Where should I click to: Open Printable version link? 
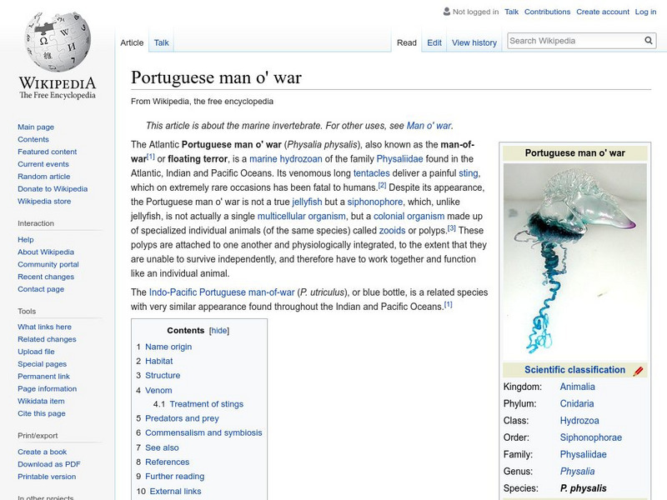47,476
